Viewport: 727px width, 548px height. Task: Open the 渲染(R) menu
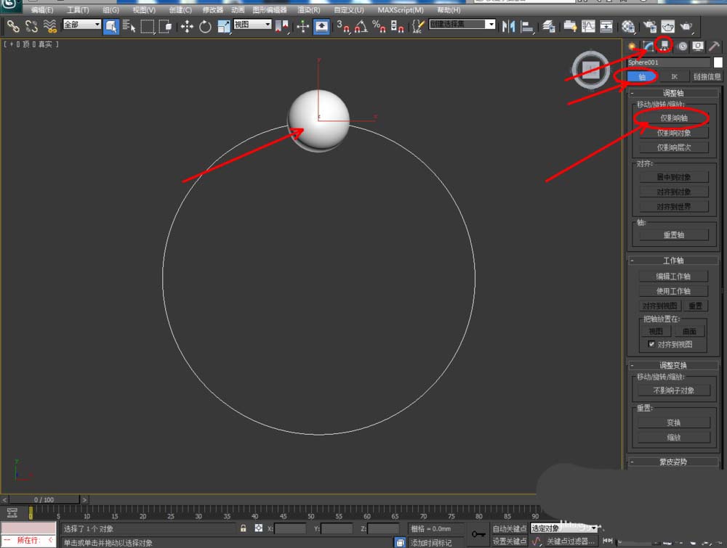(x=309, y=10)
